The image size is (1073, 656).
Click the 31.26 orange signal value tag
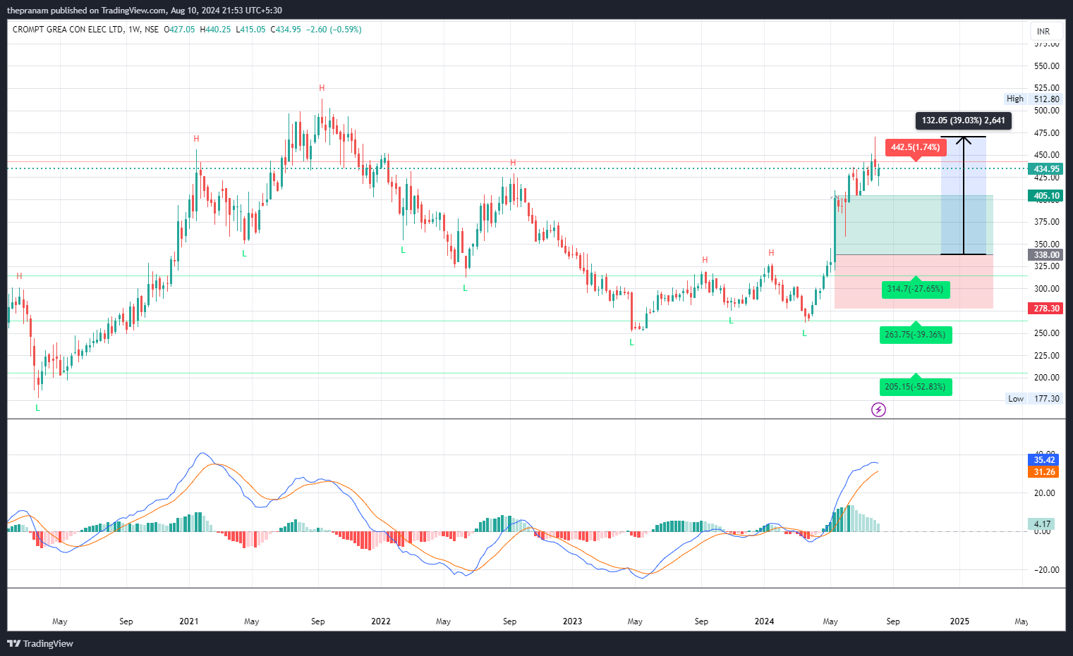1044,472
